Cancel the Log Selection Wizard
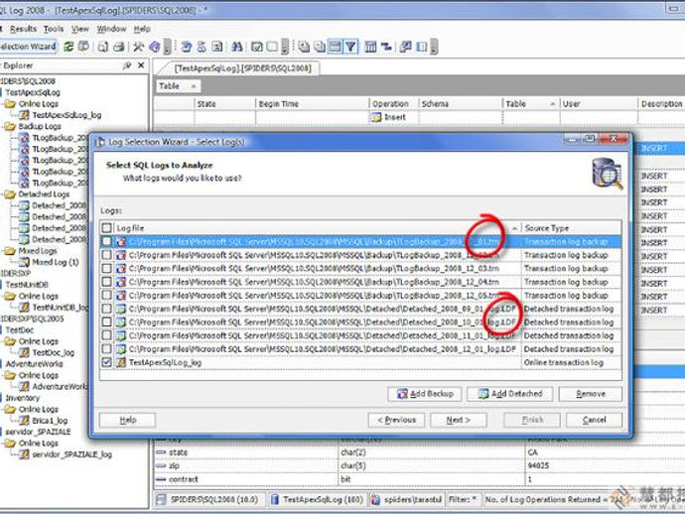 tap(594, 420)
